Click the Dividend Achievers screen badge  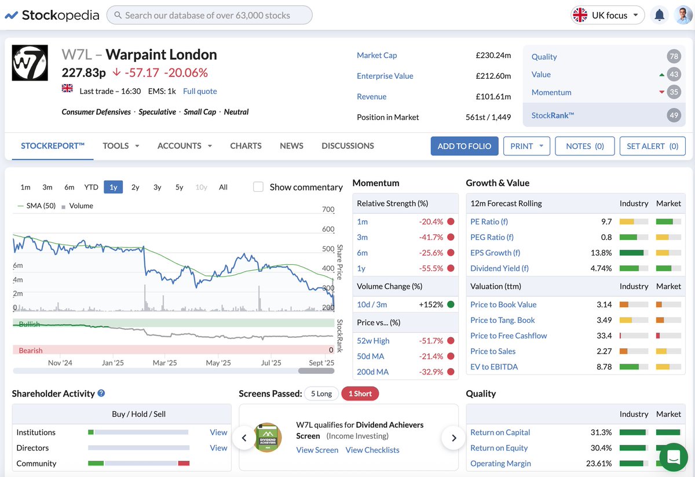[268, 438]
